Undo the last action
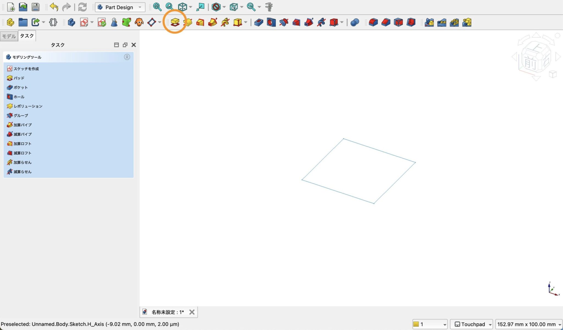Screen dimensions: 563x330 54,7
